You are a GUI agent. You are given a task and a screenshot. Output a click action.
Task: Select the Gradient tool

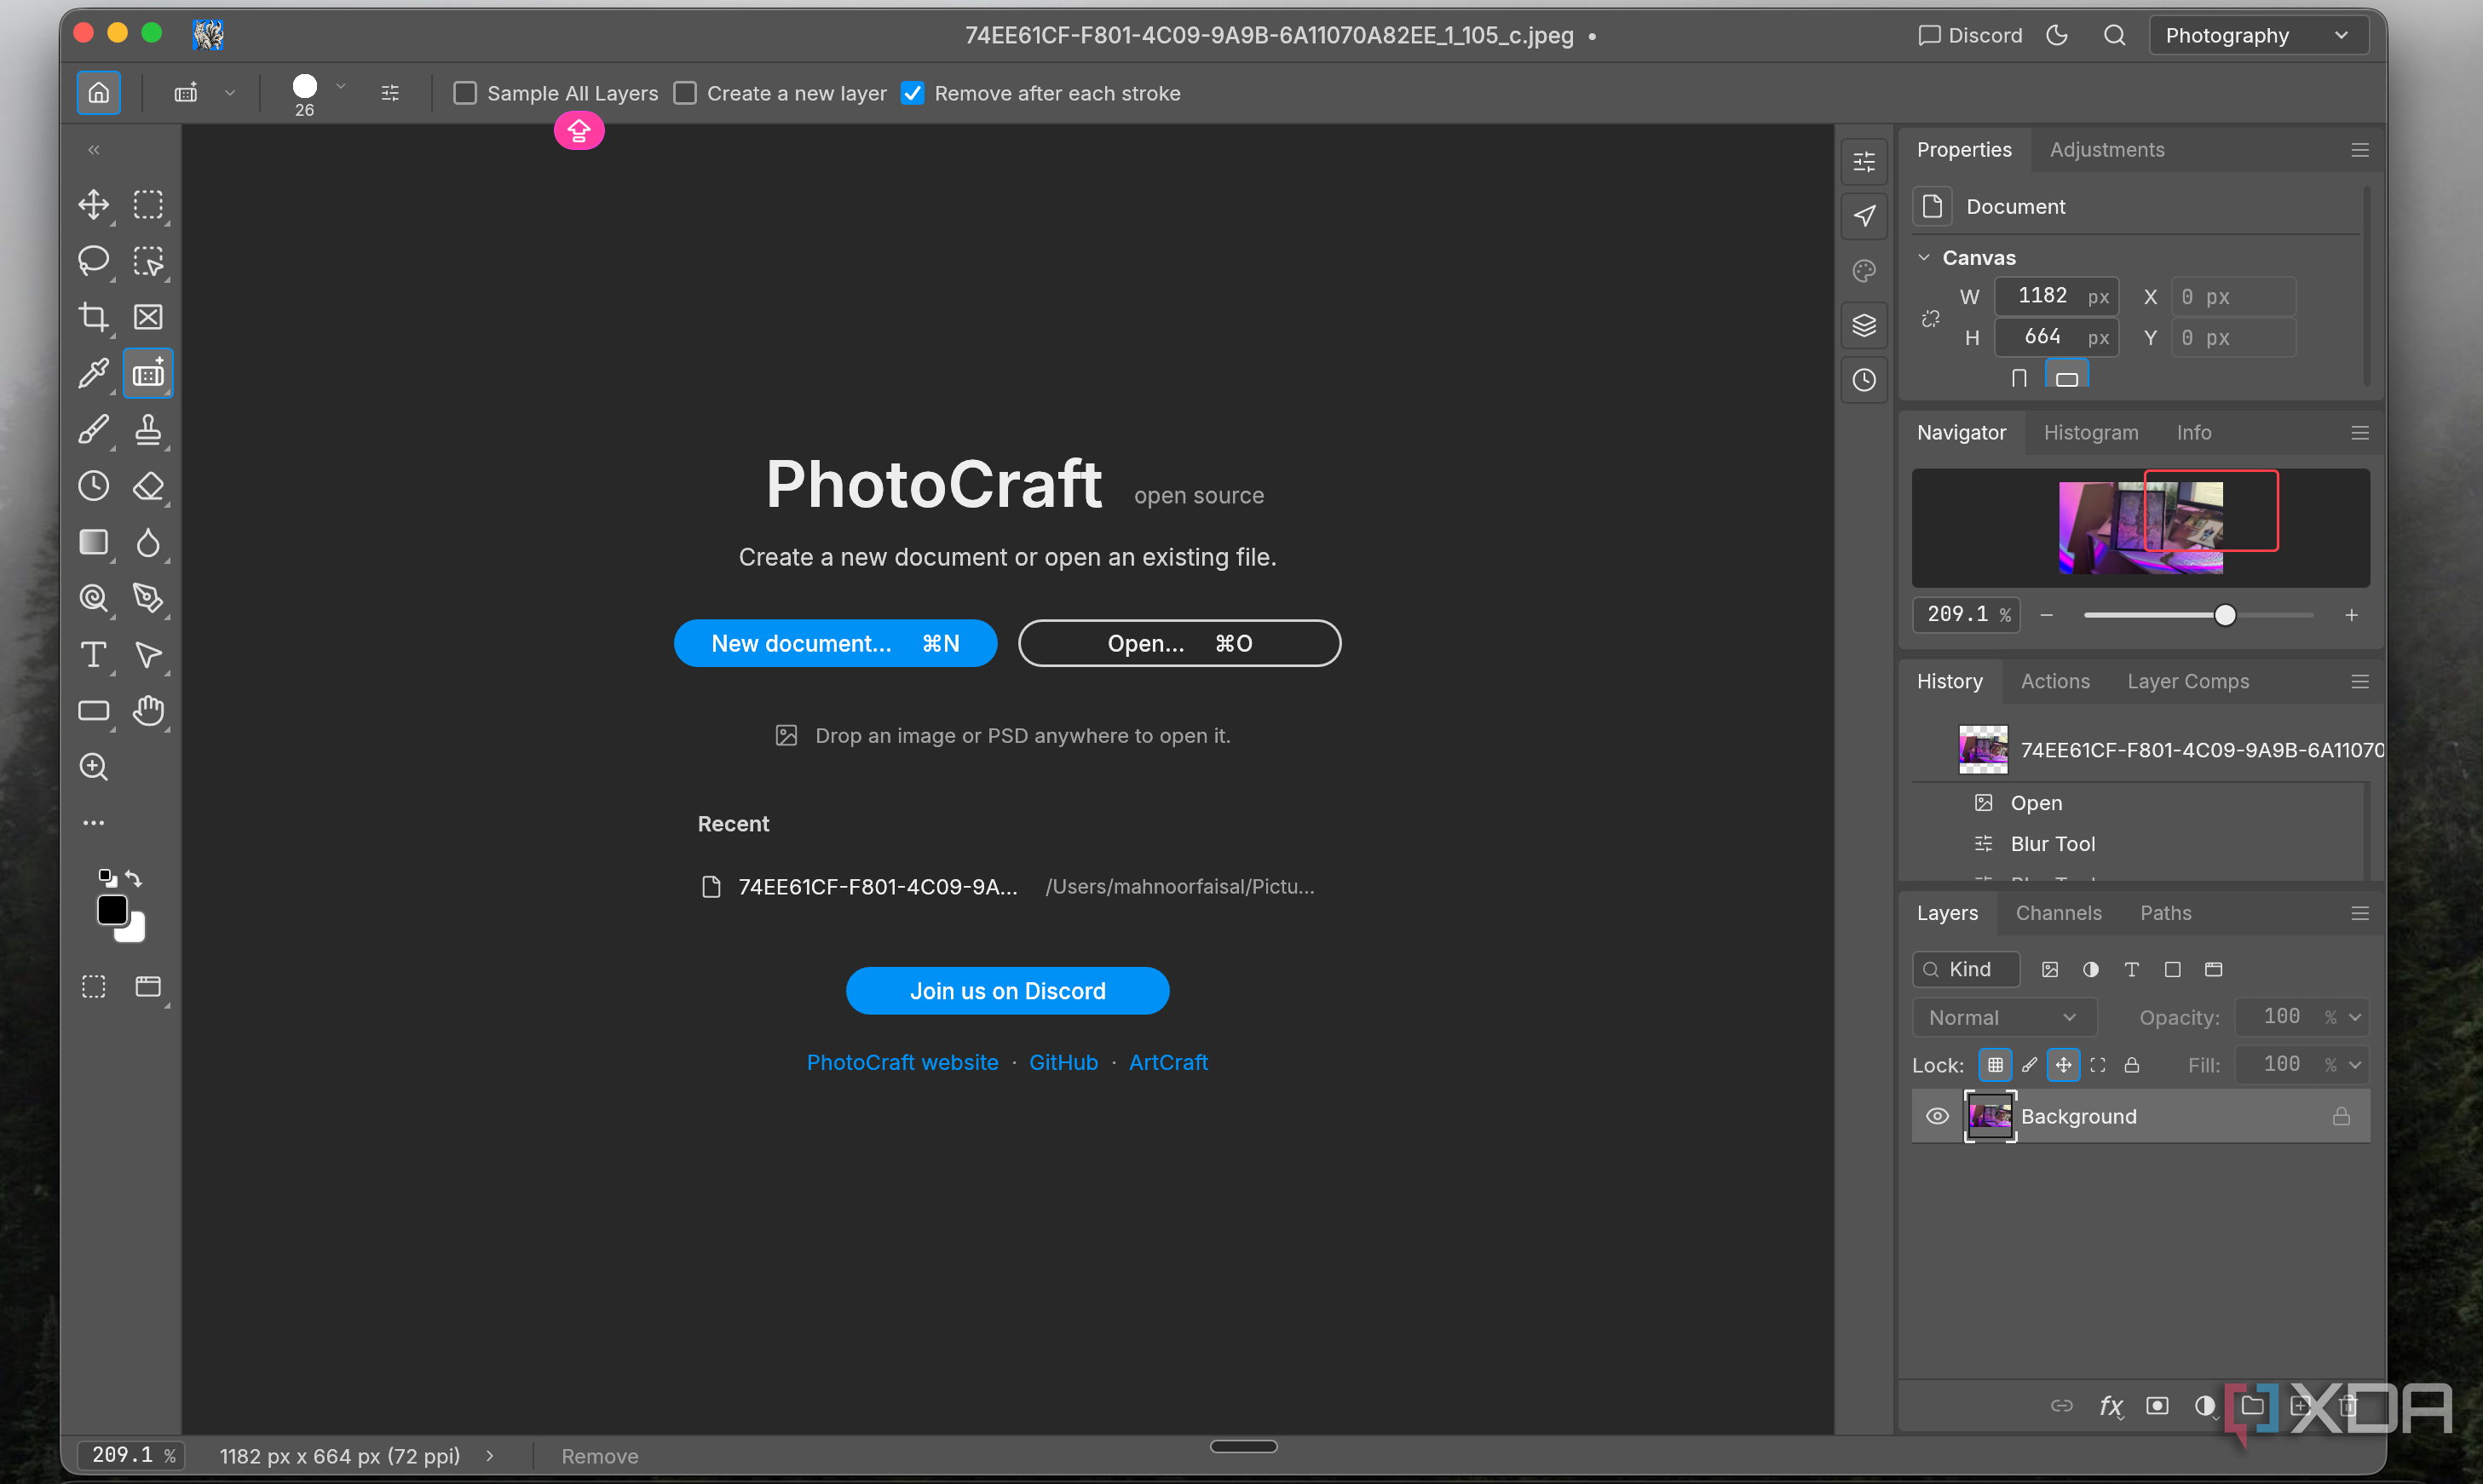[x=94, y=542]
